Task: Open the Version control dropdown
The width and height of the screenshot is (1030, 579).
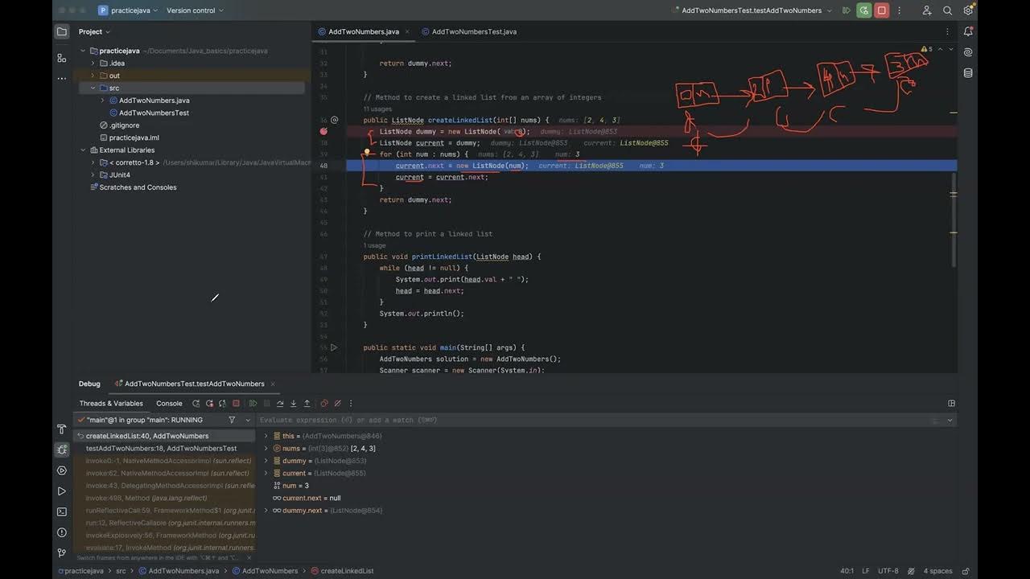Action: (x=195, y=10)
